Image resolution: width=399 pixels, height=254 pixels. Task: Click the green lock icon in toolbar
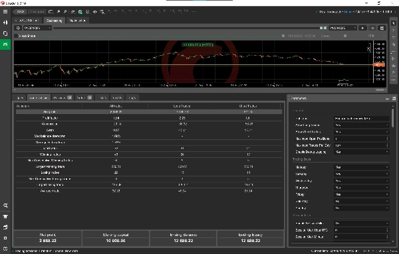coord(80,12)
